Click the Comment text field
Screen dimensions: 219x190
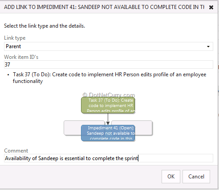click(x=109, y=158)
